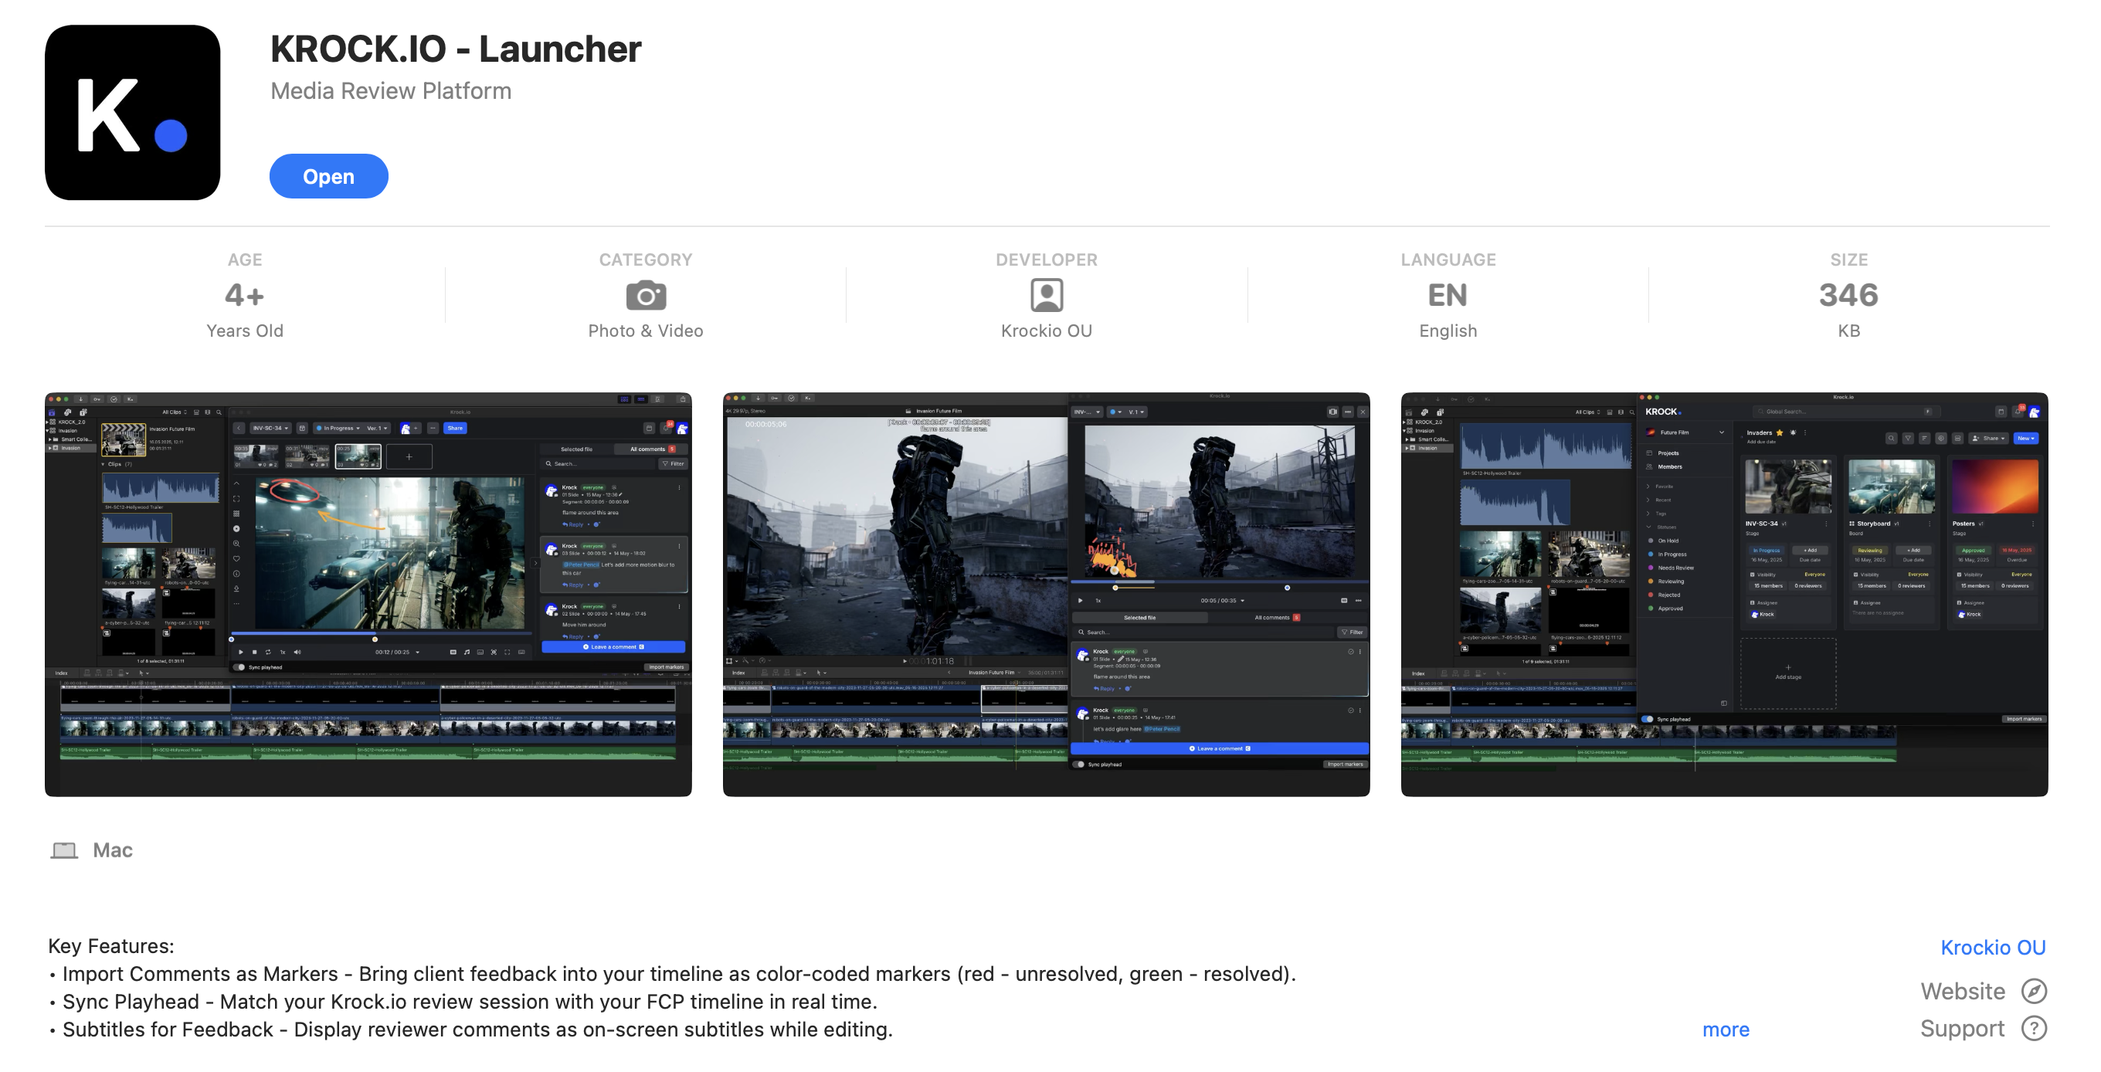Open In Progress status dropdown in first screenshot

pos(338,428)
